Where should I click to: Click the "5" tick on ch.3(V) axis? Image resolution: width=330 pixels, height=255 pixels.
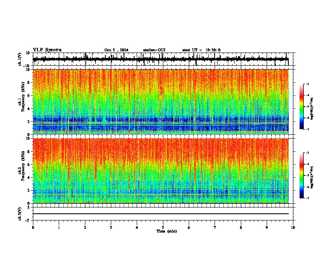pos(29,207)
